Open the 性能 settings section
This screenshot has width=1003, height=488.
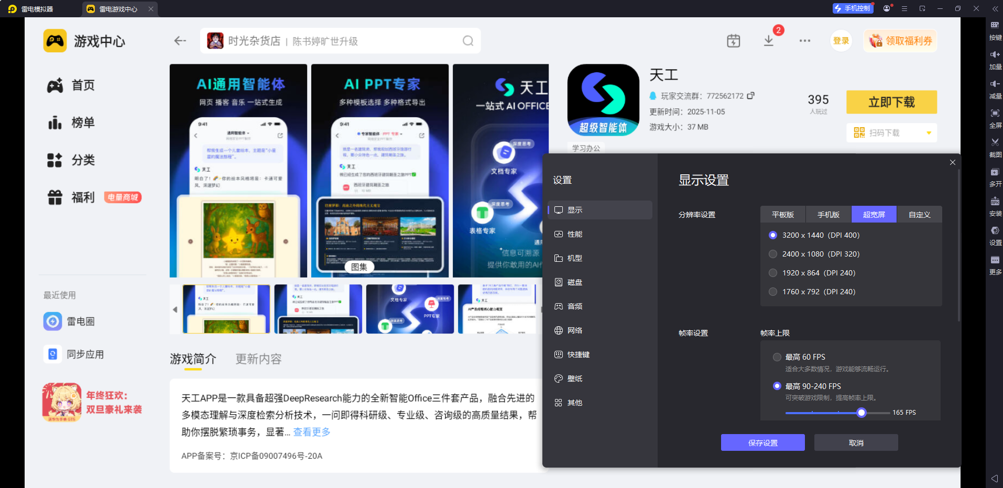tap(575, 234)
